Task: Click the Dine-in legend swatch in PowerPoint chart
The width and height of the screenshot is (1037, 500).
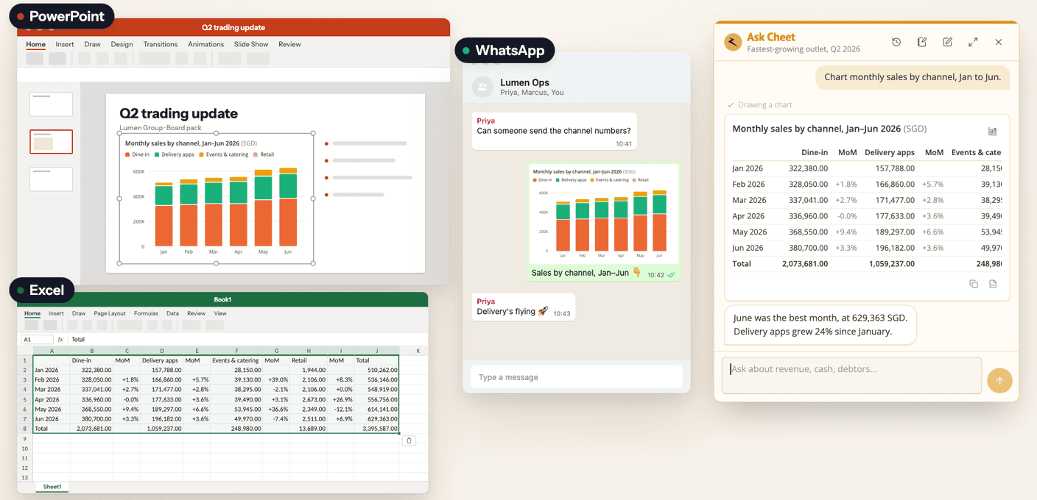Action: point(127,155)
